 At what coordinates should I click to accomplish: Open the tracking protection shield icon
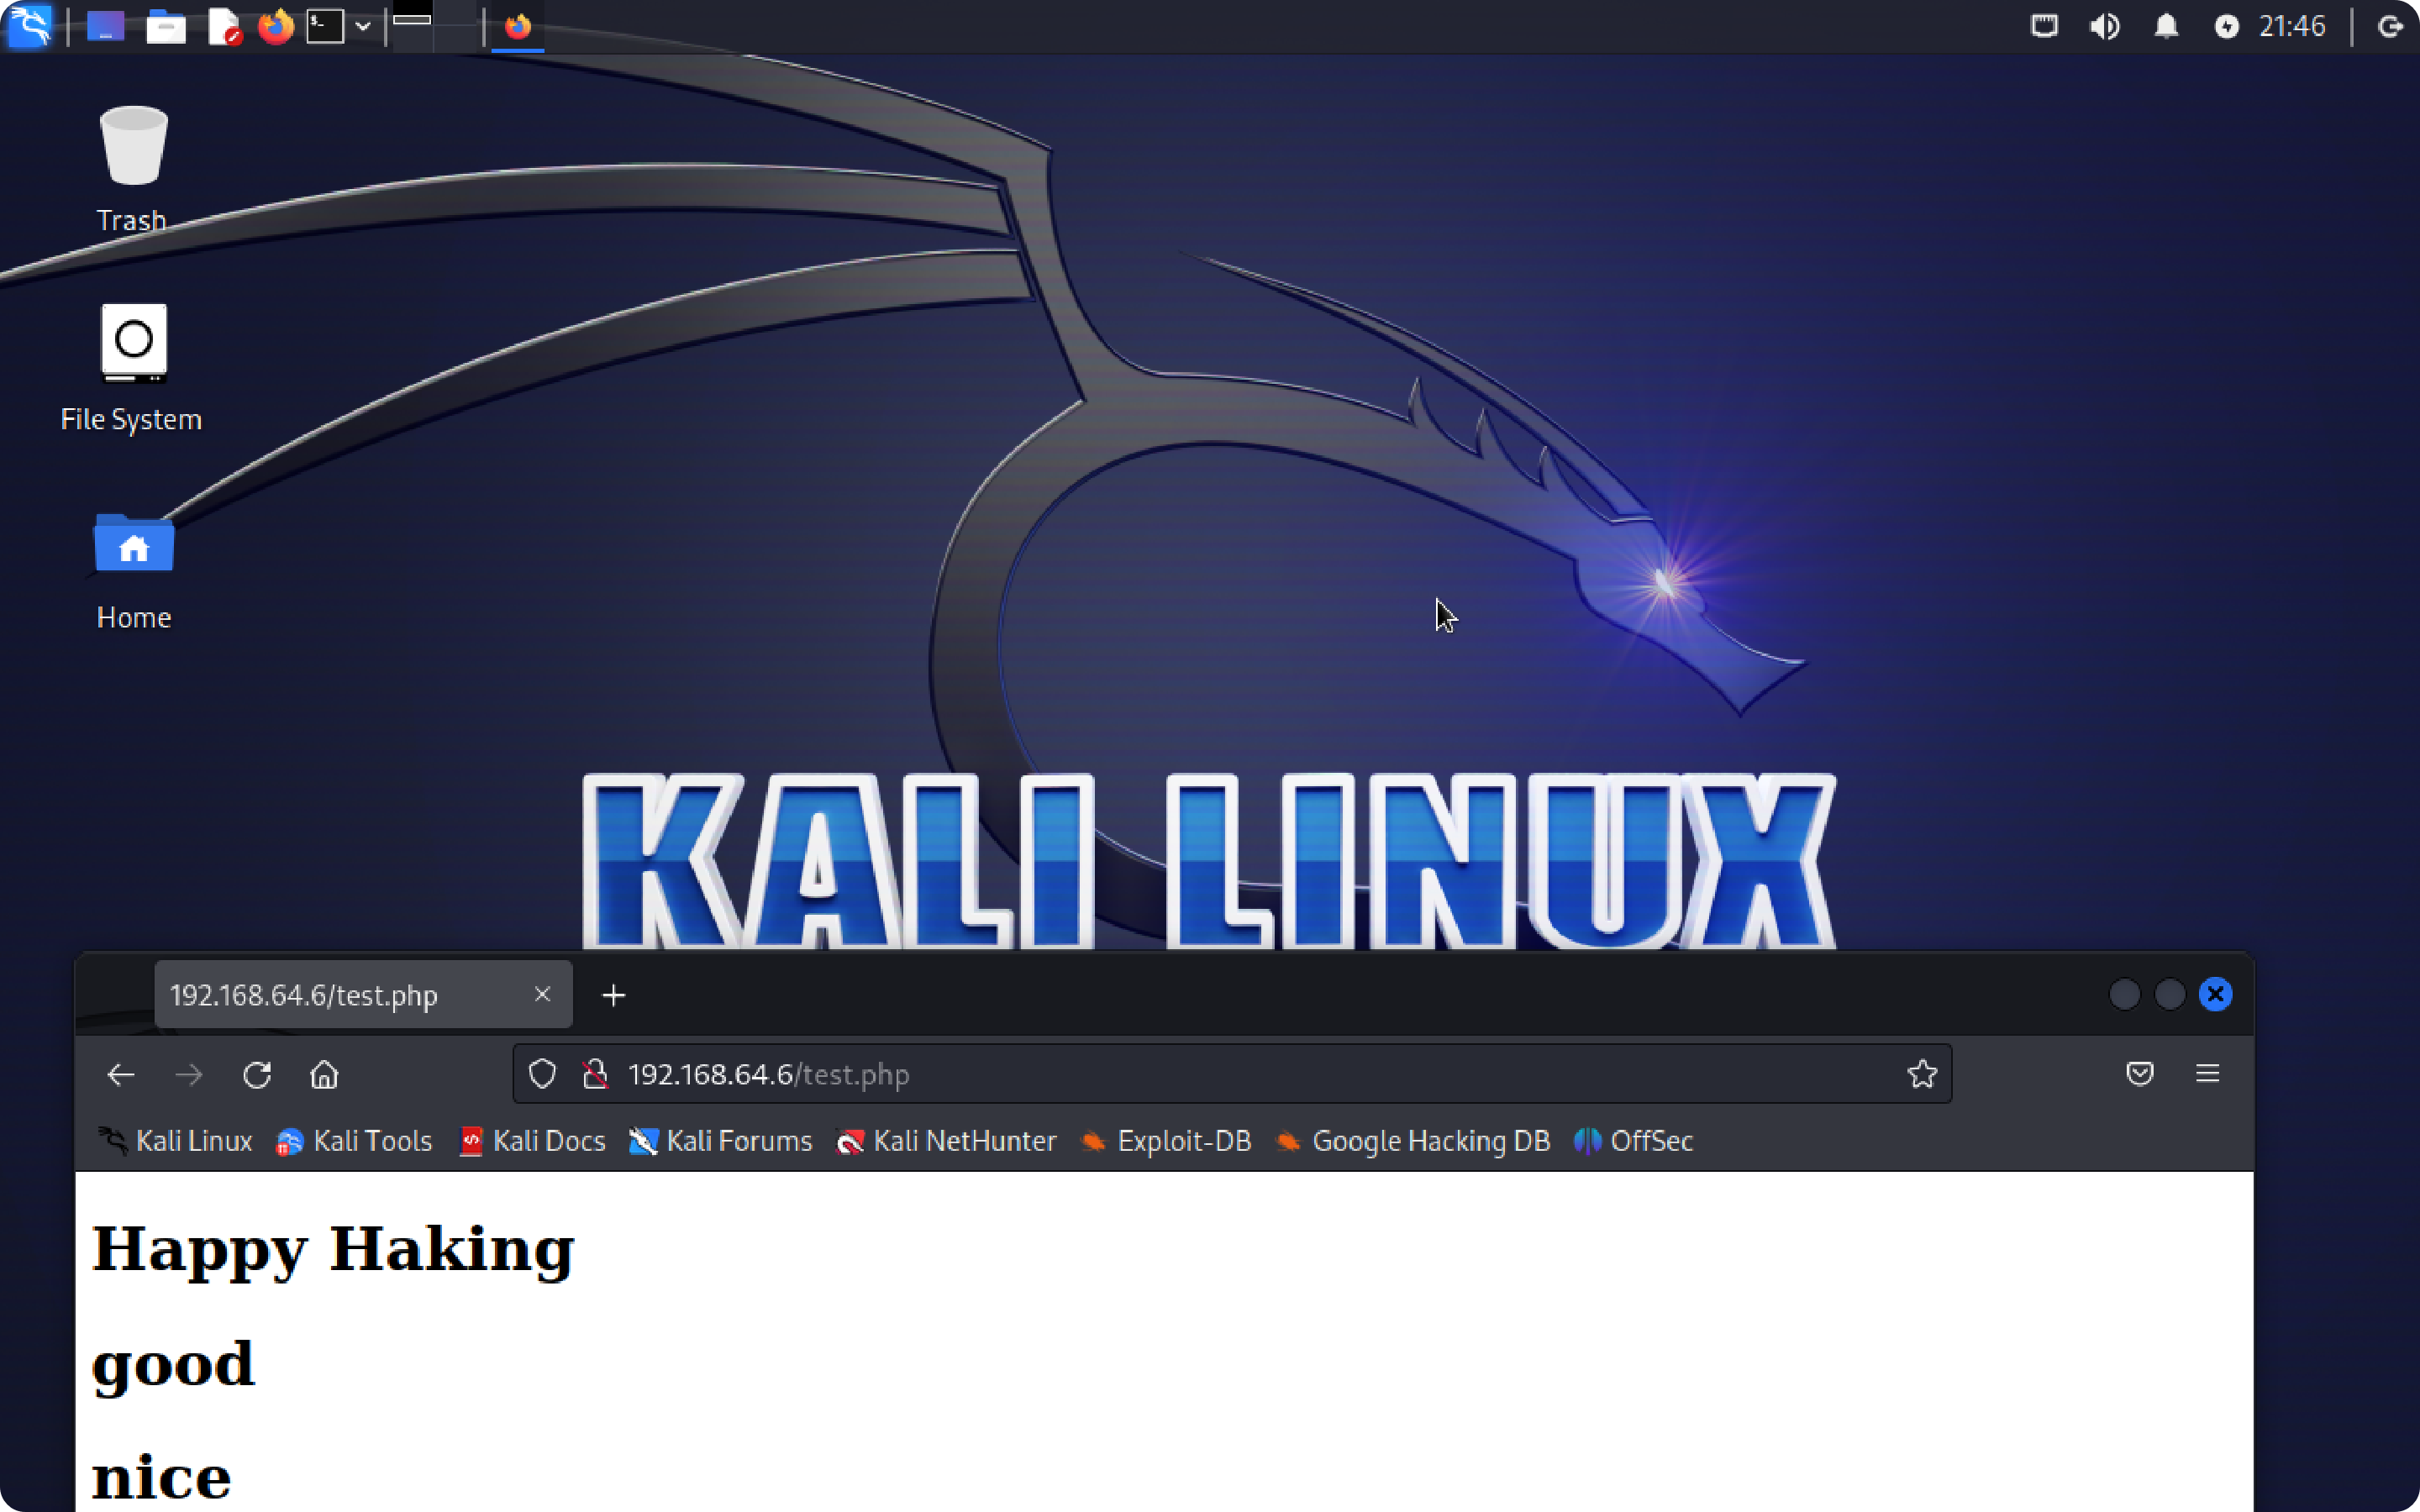[542, 1074]
